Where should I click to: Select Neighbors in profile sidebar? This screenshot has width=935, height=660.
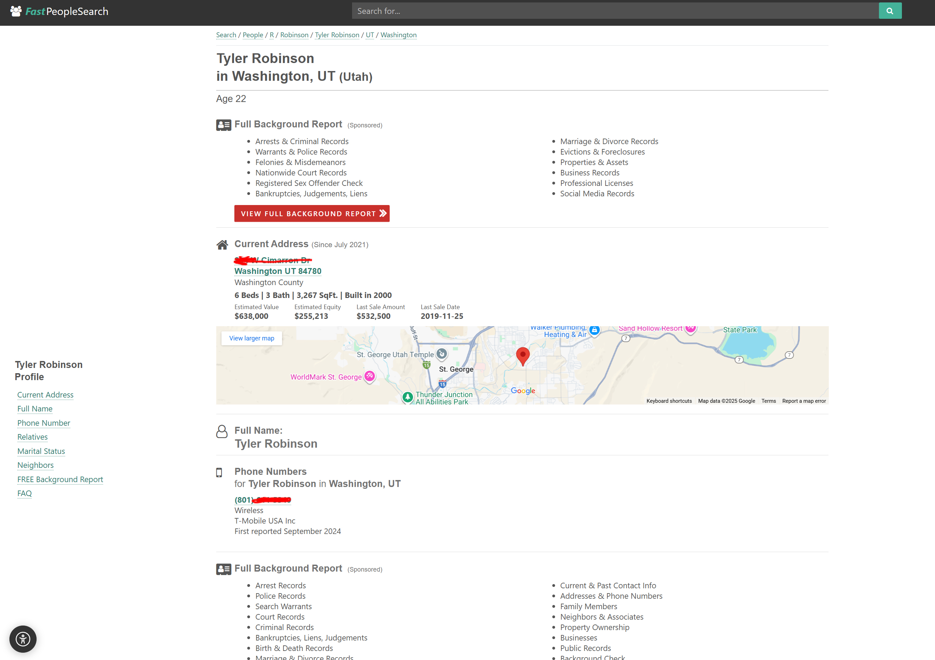pyautogui.click(x=36, y=465)
